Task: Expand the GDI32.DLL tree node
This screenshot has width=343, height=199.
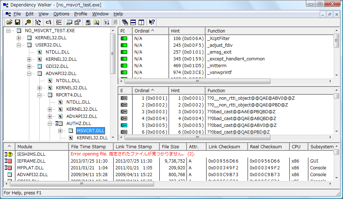Action: 29,66
